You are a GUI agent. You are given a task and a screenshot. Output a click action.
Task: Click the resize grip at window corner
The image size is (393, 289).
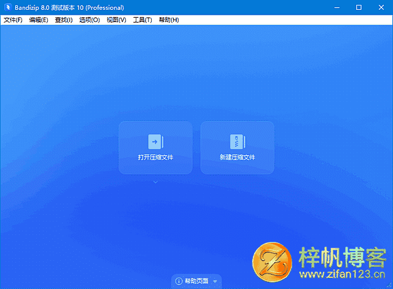tap(389, 285)
